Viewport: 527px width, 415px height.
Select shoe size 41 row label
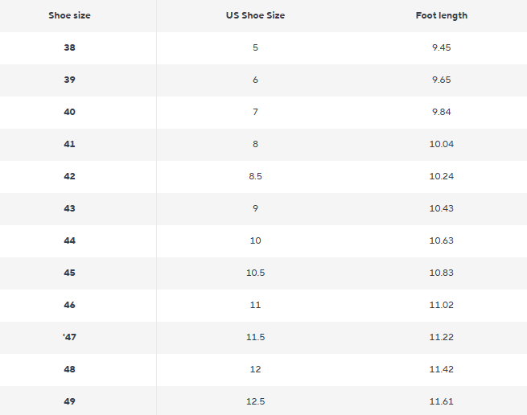(69, 144)
